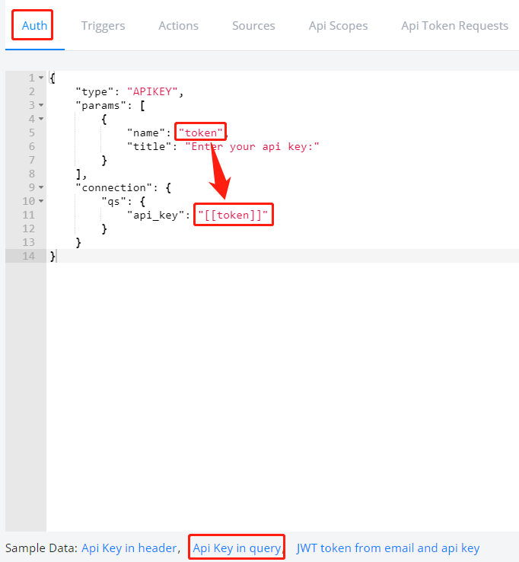Click the "APIKEY" type value
This screenshot has width=519, height=562.
point(154,91)
